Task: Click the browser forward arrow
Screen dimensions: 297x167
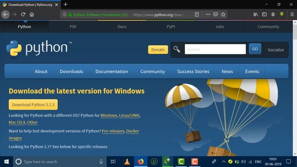Action: (x=14, y=14)
